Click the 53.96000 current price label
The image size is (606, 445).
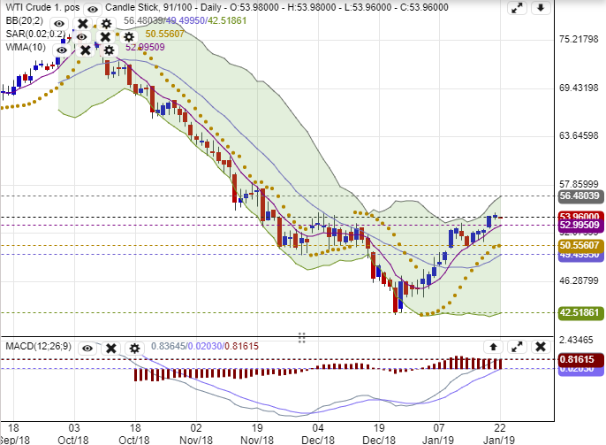click(579, 216)
